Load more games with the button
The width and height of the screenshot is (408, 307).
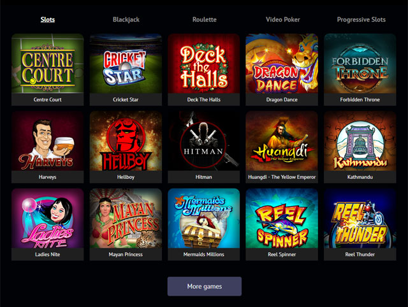click(x=205, y=286)
